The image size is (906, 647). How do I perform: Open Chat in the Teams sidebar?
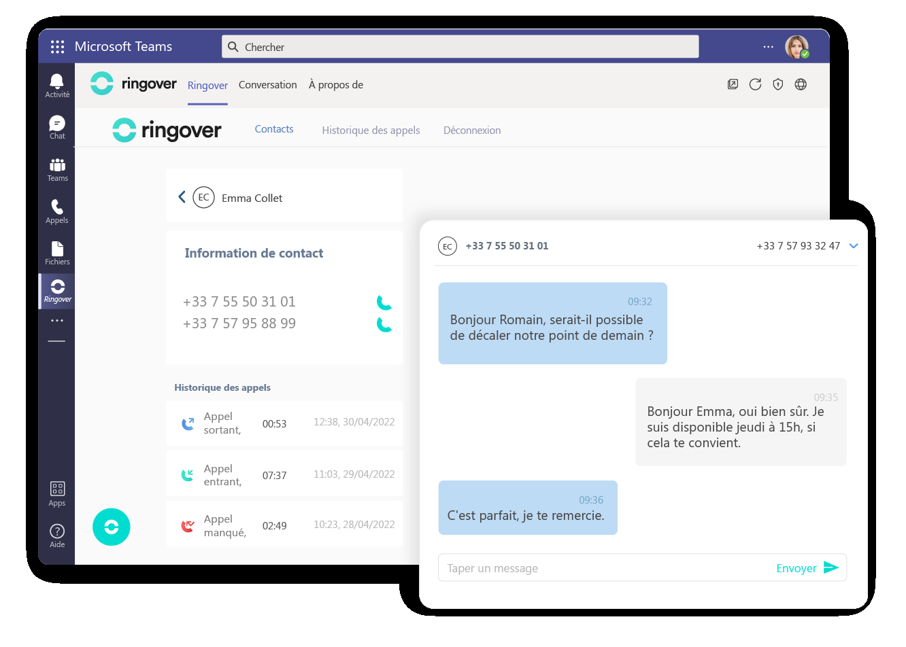[x=57, y=127]
